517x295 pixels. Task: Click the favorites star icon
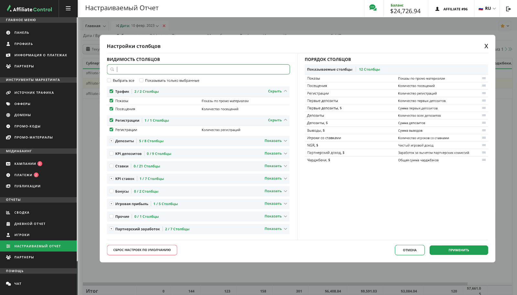pyautogui.click(x=502, y=26)
